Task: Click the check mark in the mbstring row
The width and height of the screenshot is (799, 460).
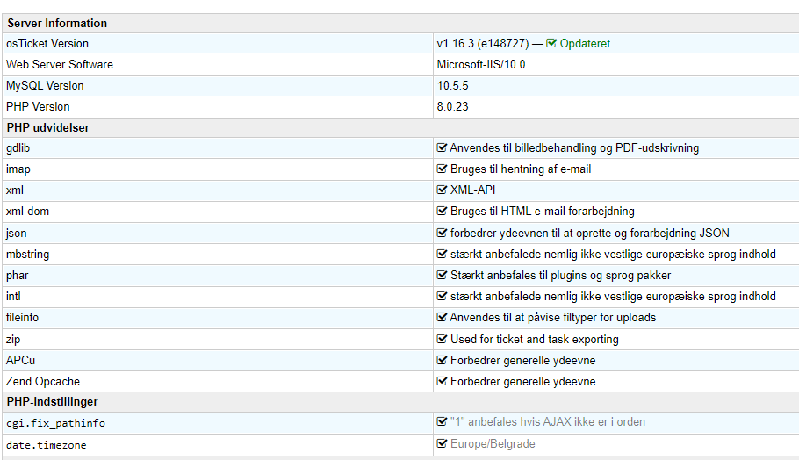Action: [x=443, y=254]
